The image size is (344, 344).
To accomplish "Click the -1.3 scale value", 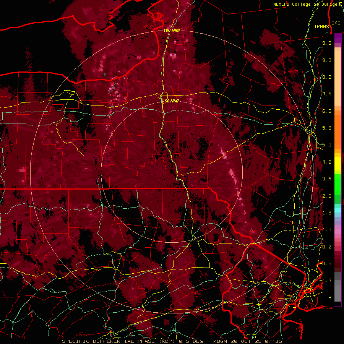I will [325, 281].
